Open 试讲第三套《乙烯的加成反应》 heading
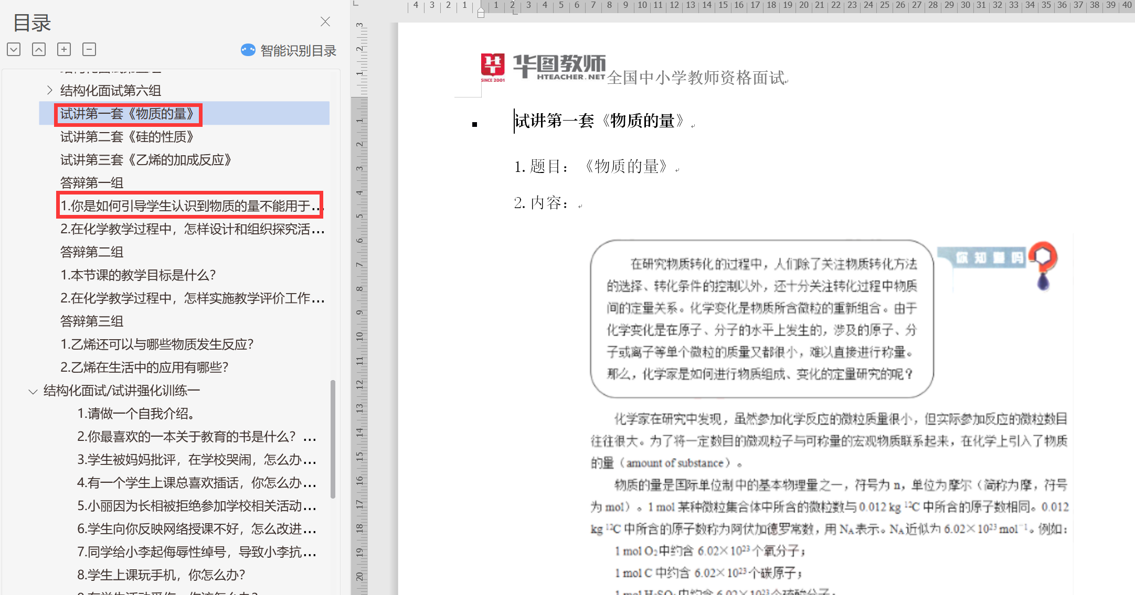 (x=145, y=160)
